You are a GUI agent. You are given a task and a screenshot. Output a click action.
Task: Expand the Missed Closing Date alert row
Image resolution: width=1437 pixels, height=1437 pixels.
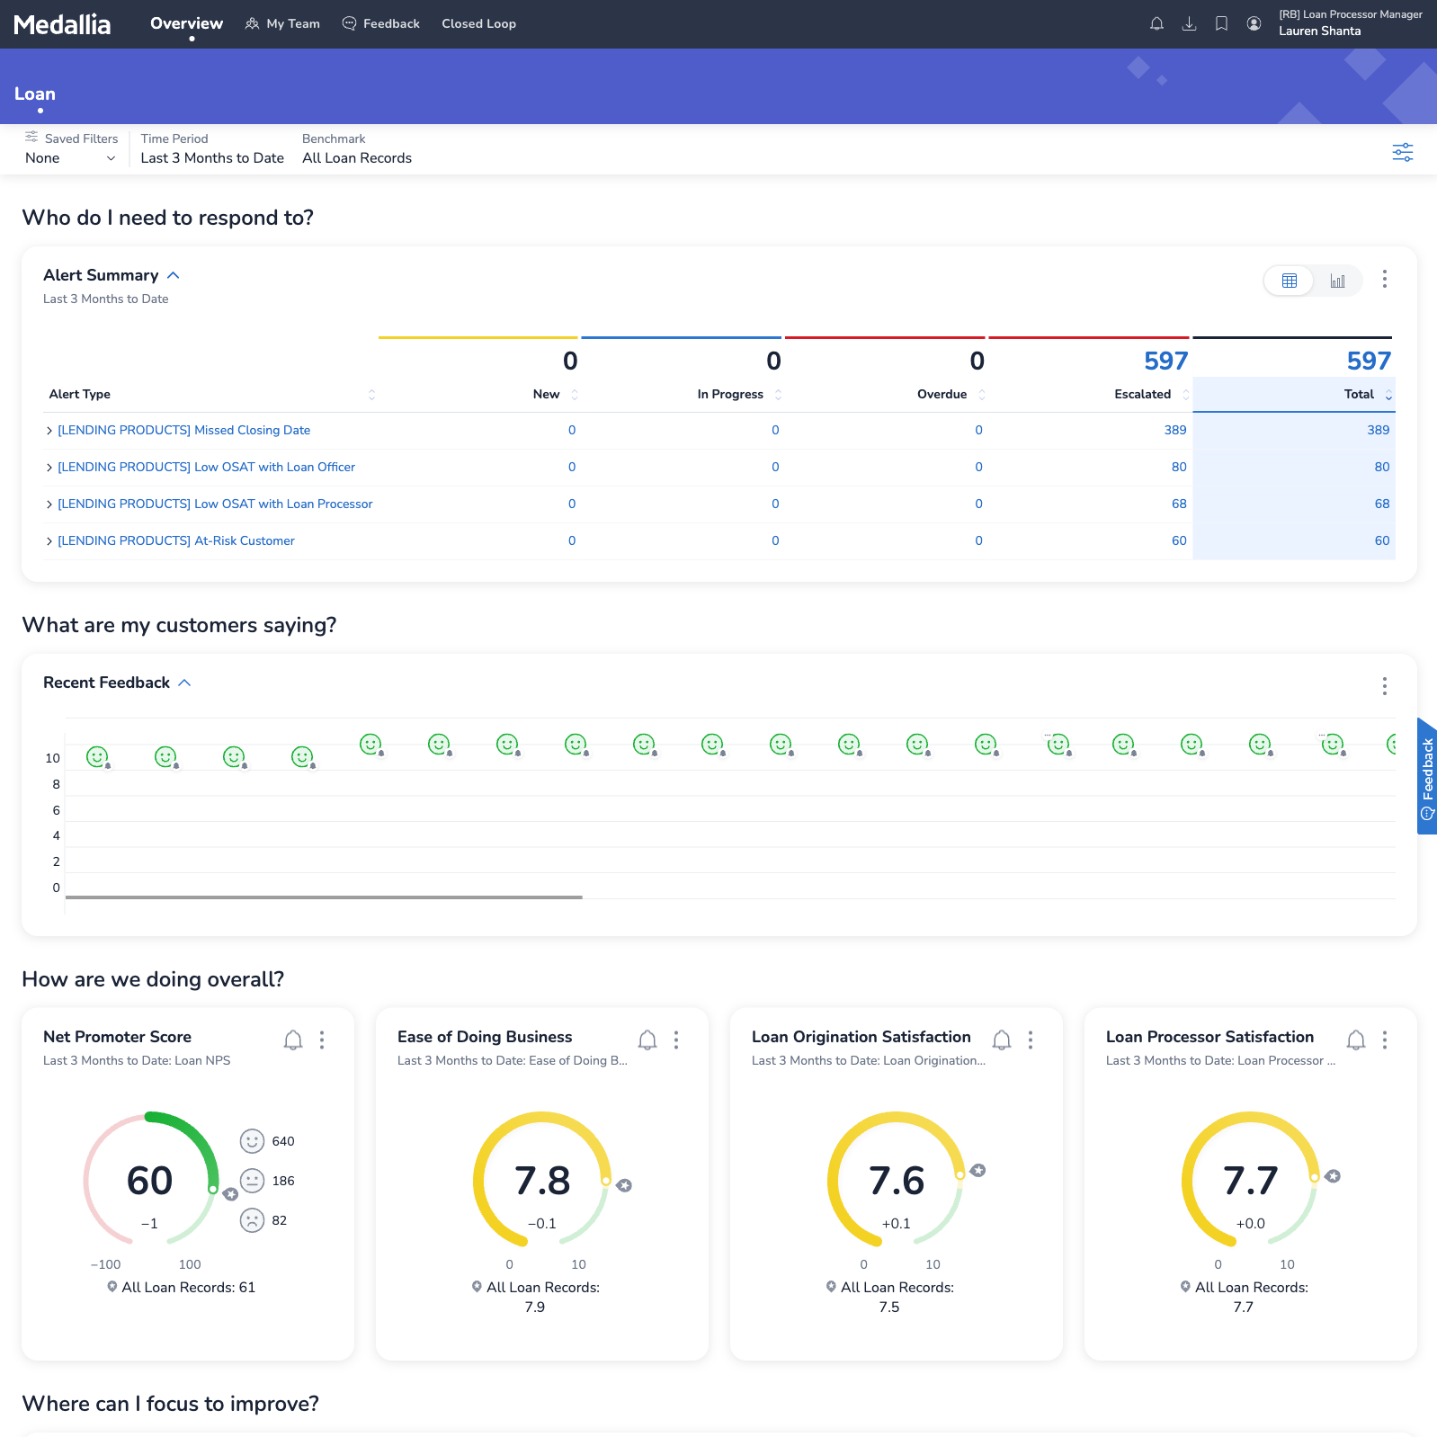49,432
